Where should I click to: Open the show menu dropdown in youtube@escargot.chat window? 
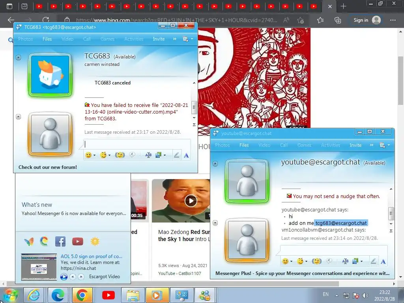point(385,145)
